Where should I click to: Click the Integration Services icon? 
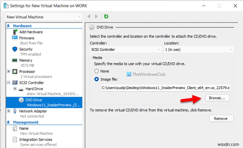(x=15, y=139)
